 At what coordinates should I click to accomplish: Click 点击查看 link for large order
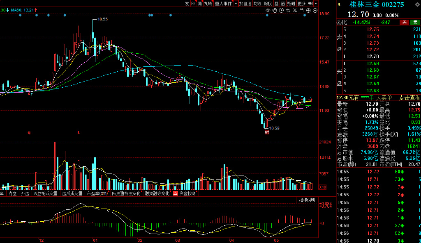pos(409,98)
